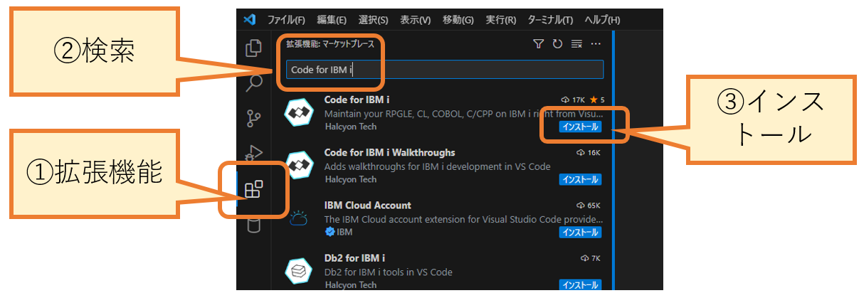
Task: Install Code for IBM i Walkthroughs
Action: (x=580, y=179)
